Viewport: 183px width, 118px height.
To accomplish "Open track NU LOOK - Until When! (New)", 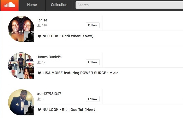I will tap(68, 36).
